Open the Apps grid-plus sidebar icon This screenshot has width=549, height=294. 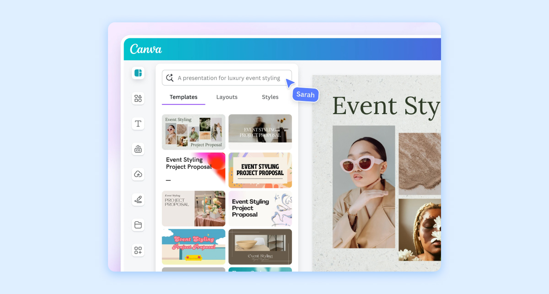138,250
